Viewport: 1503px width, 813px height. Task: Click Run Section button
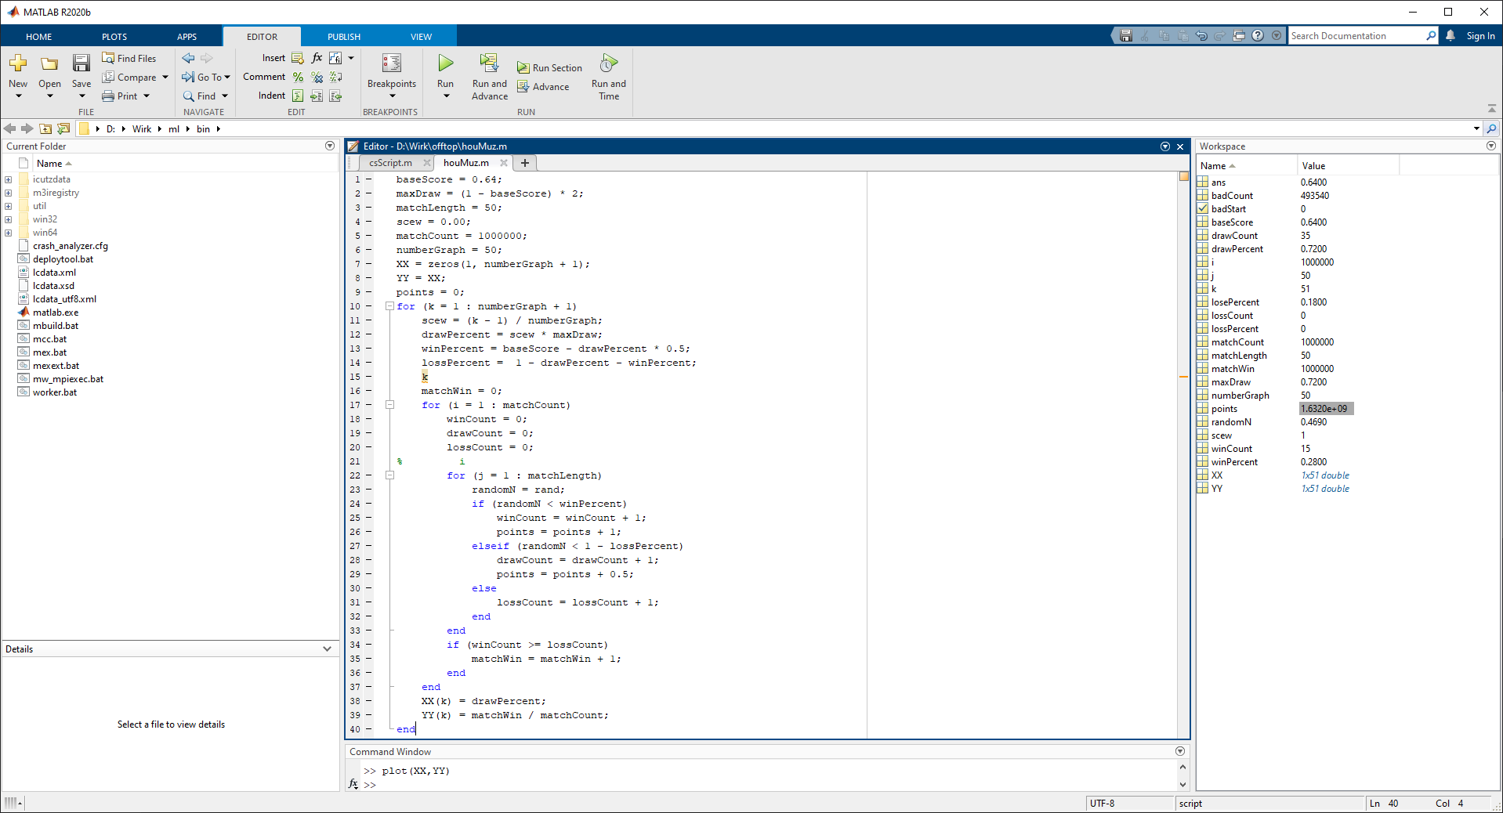click(x=549, y=68)
